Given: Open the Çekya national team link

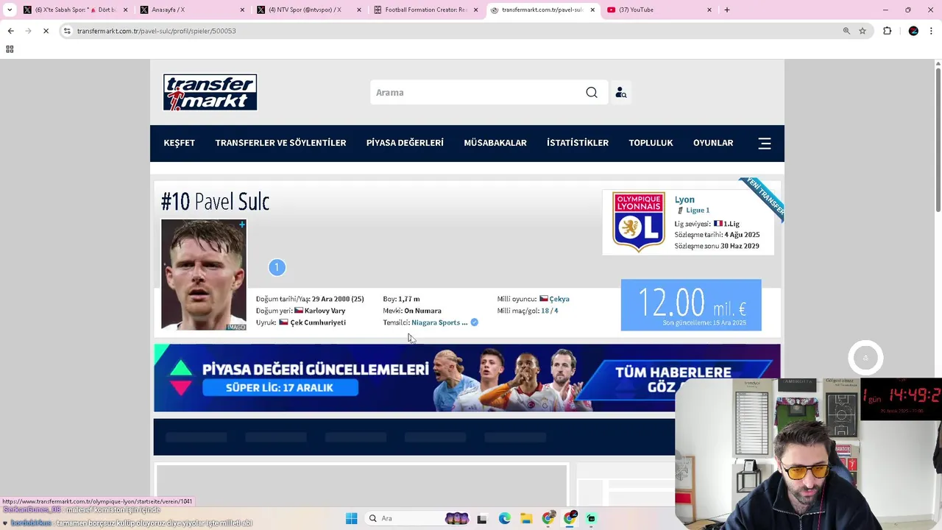Looking at the screenshot, I should coord(559,299).
